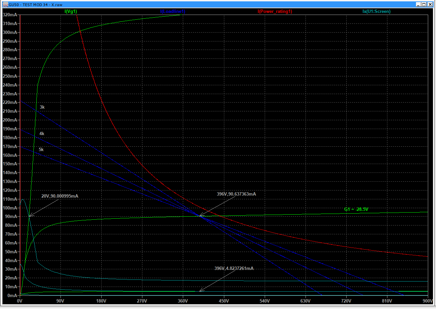Click the LTspice waveform icon in title bar
The width and height of the screenshot is (436, 309).
click(5, 4)
